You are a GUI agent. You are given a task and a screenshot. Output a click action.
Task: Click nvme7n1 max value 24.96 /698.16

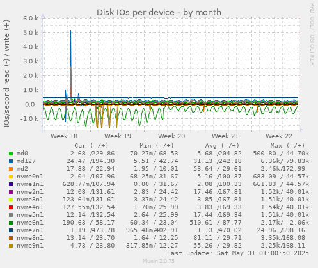tap(281, 230)
